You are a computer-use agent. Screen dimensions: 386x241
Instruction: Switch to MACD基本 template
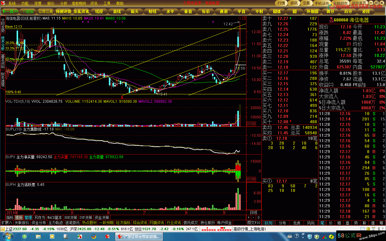click(x=55, y=217)
